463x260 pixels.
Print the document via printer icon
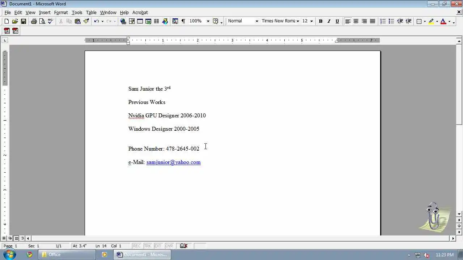(x=34, y=21)
